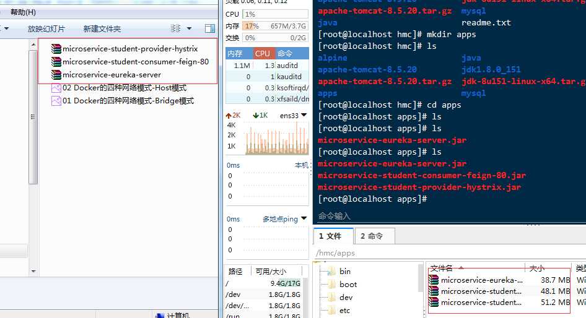The image size is (586, 318).
Task: Click file name microservice-student-provider-hystrix
Action: 130,48
